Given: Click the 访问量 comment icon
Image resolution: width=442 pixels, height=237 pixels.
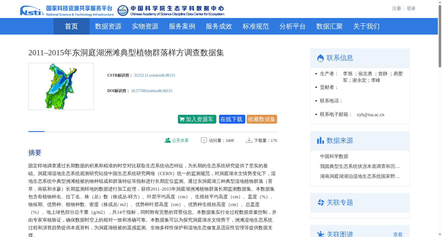Looking at the screenshot, I should pyautogui.click(x=204, y=140).
